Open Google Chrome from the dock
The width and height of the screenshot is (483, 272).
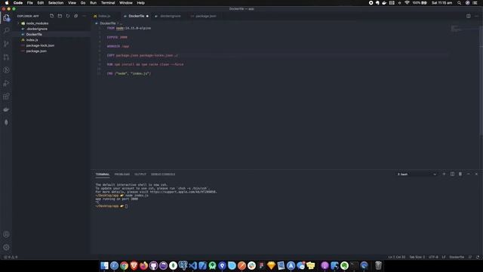pos(124,265)
